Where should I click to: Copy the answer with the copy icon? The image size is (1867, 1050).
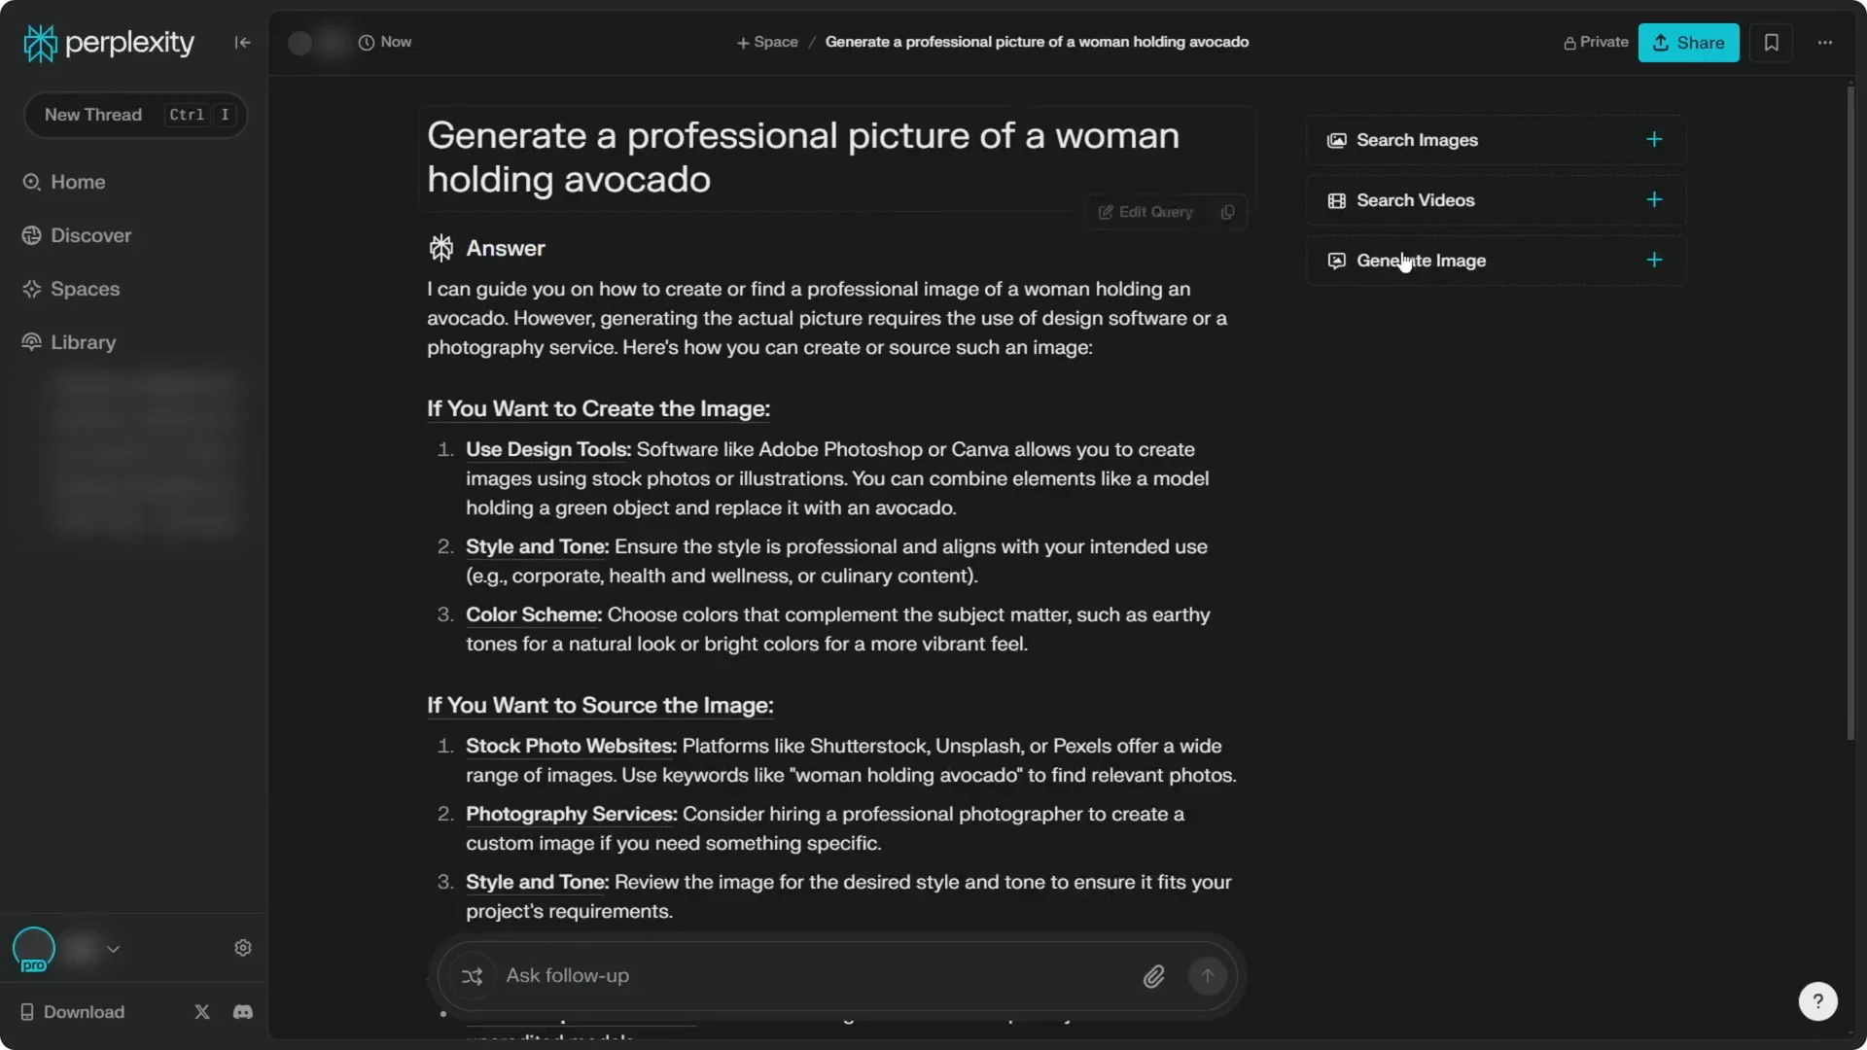pyautogui.click(x=1226, y=212)
